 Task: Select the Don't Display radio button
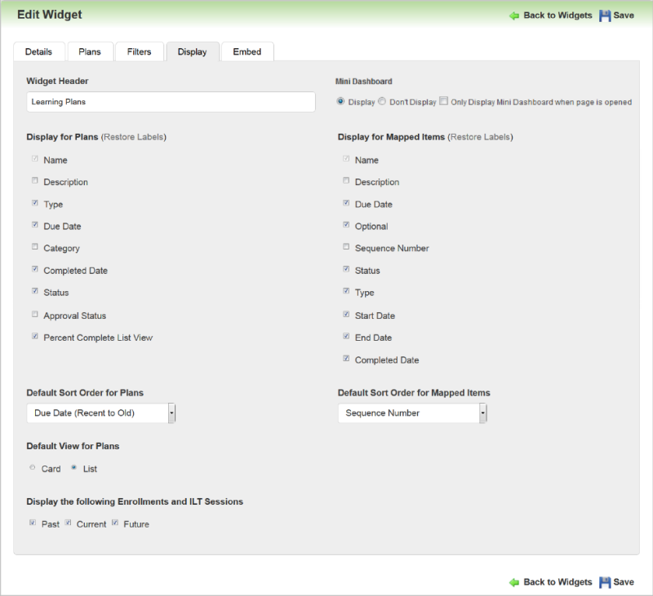point(382,101)
